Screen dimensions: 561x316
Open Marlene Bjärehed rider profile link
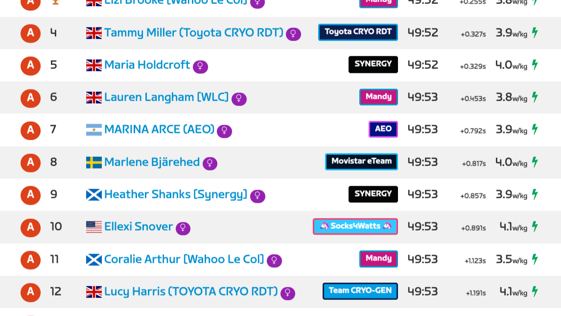coord(152,162)
